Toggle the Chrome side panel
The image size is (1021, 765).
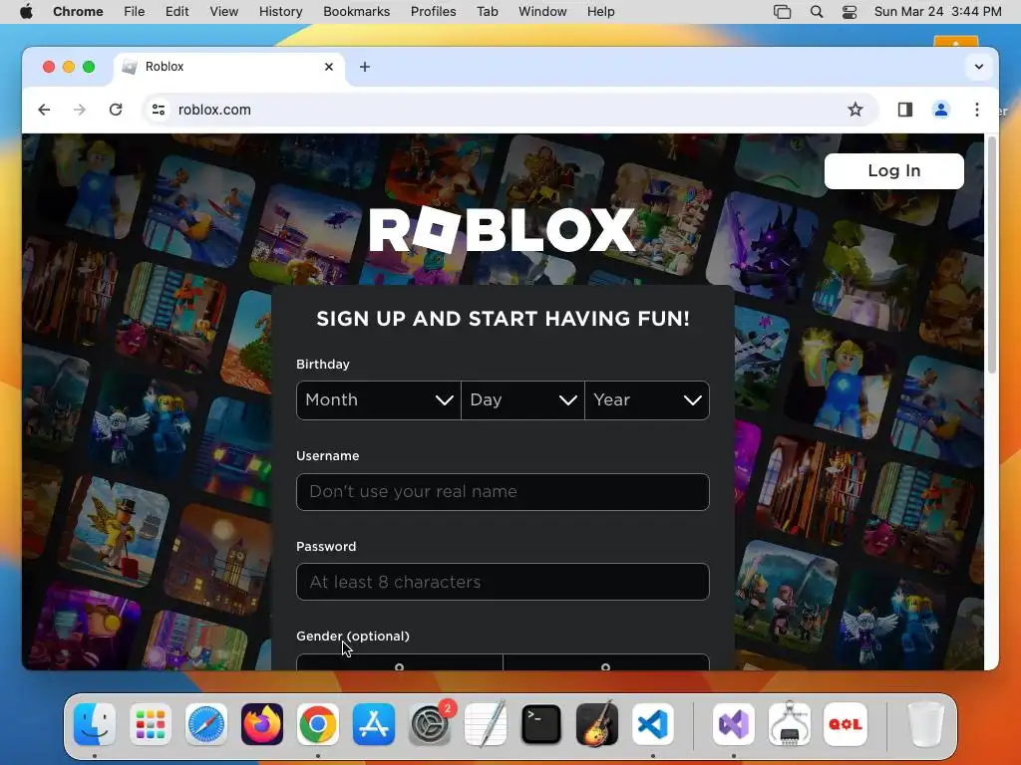[x=905, y=110]
